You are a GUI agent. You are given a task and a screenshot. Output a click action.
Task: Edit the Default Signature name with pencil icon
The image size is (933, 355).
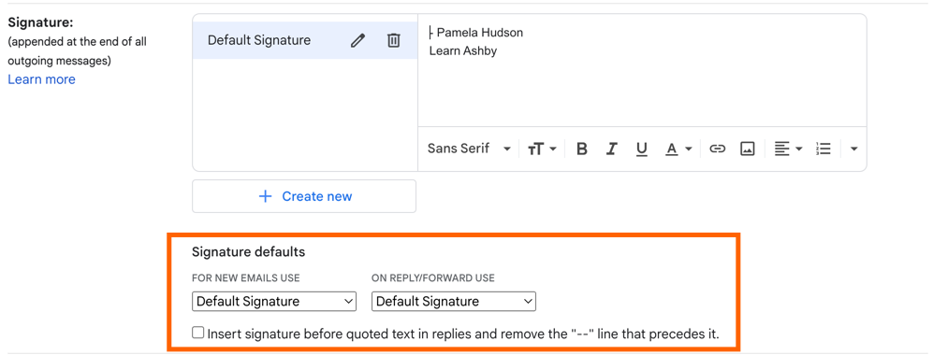357,41
